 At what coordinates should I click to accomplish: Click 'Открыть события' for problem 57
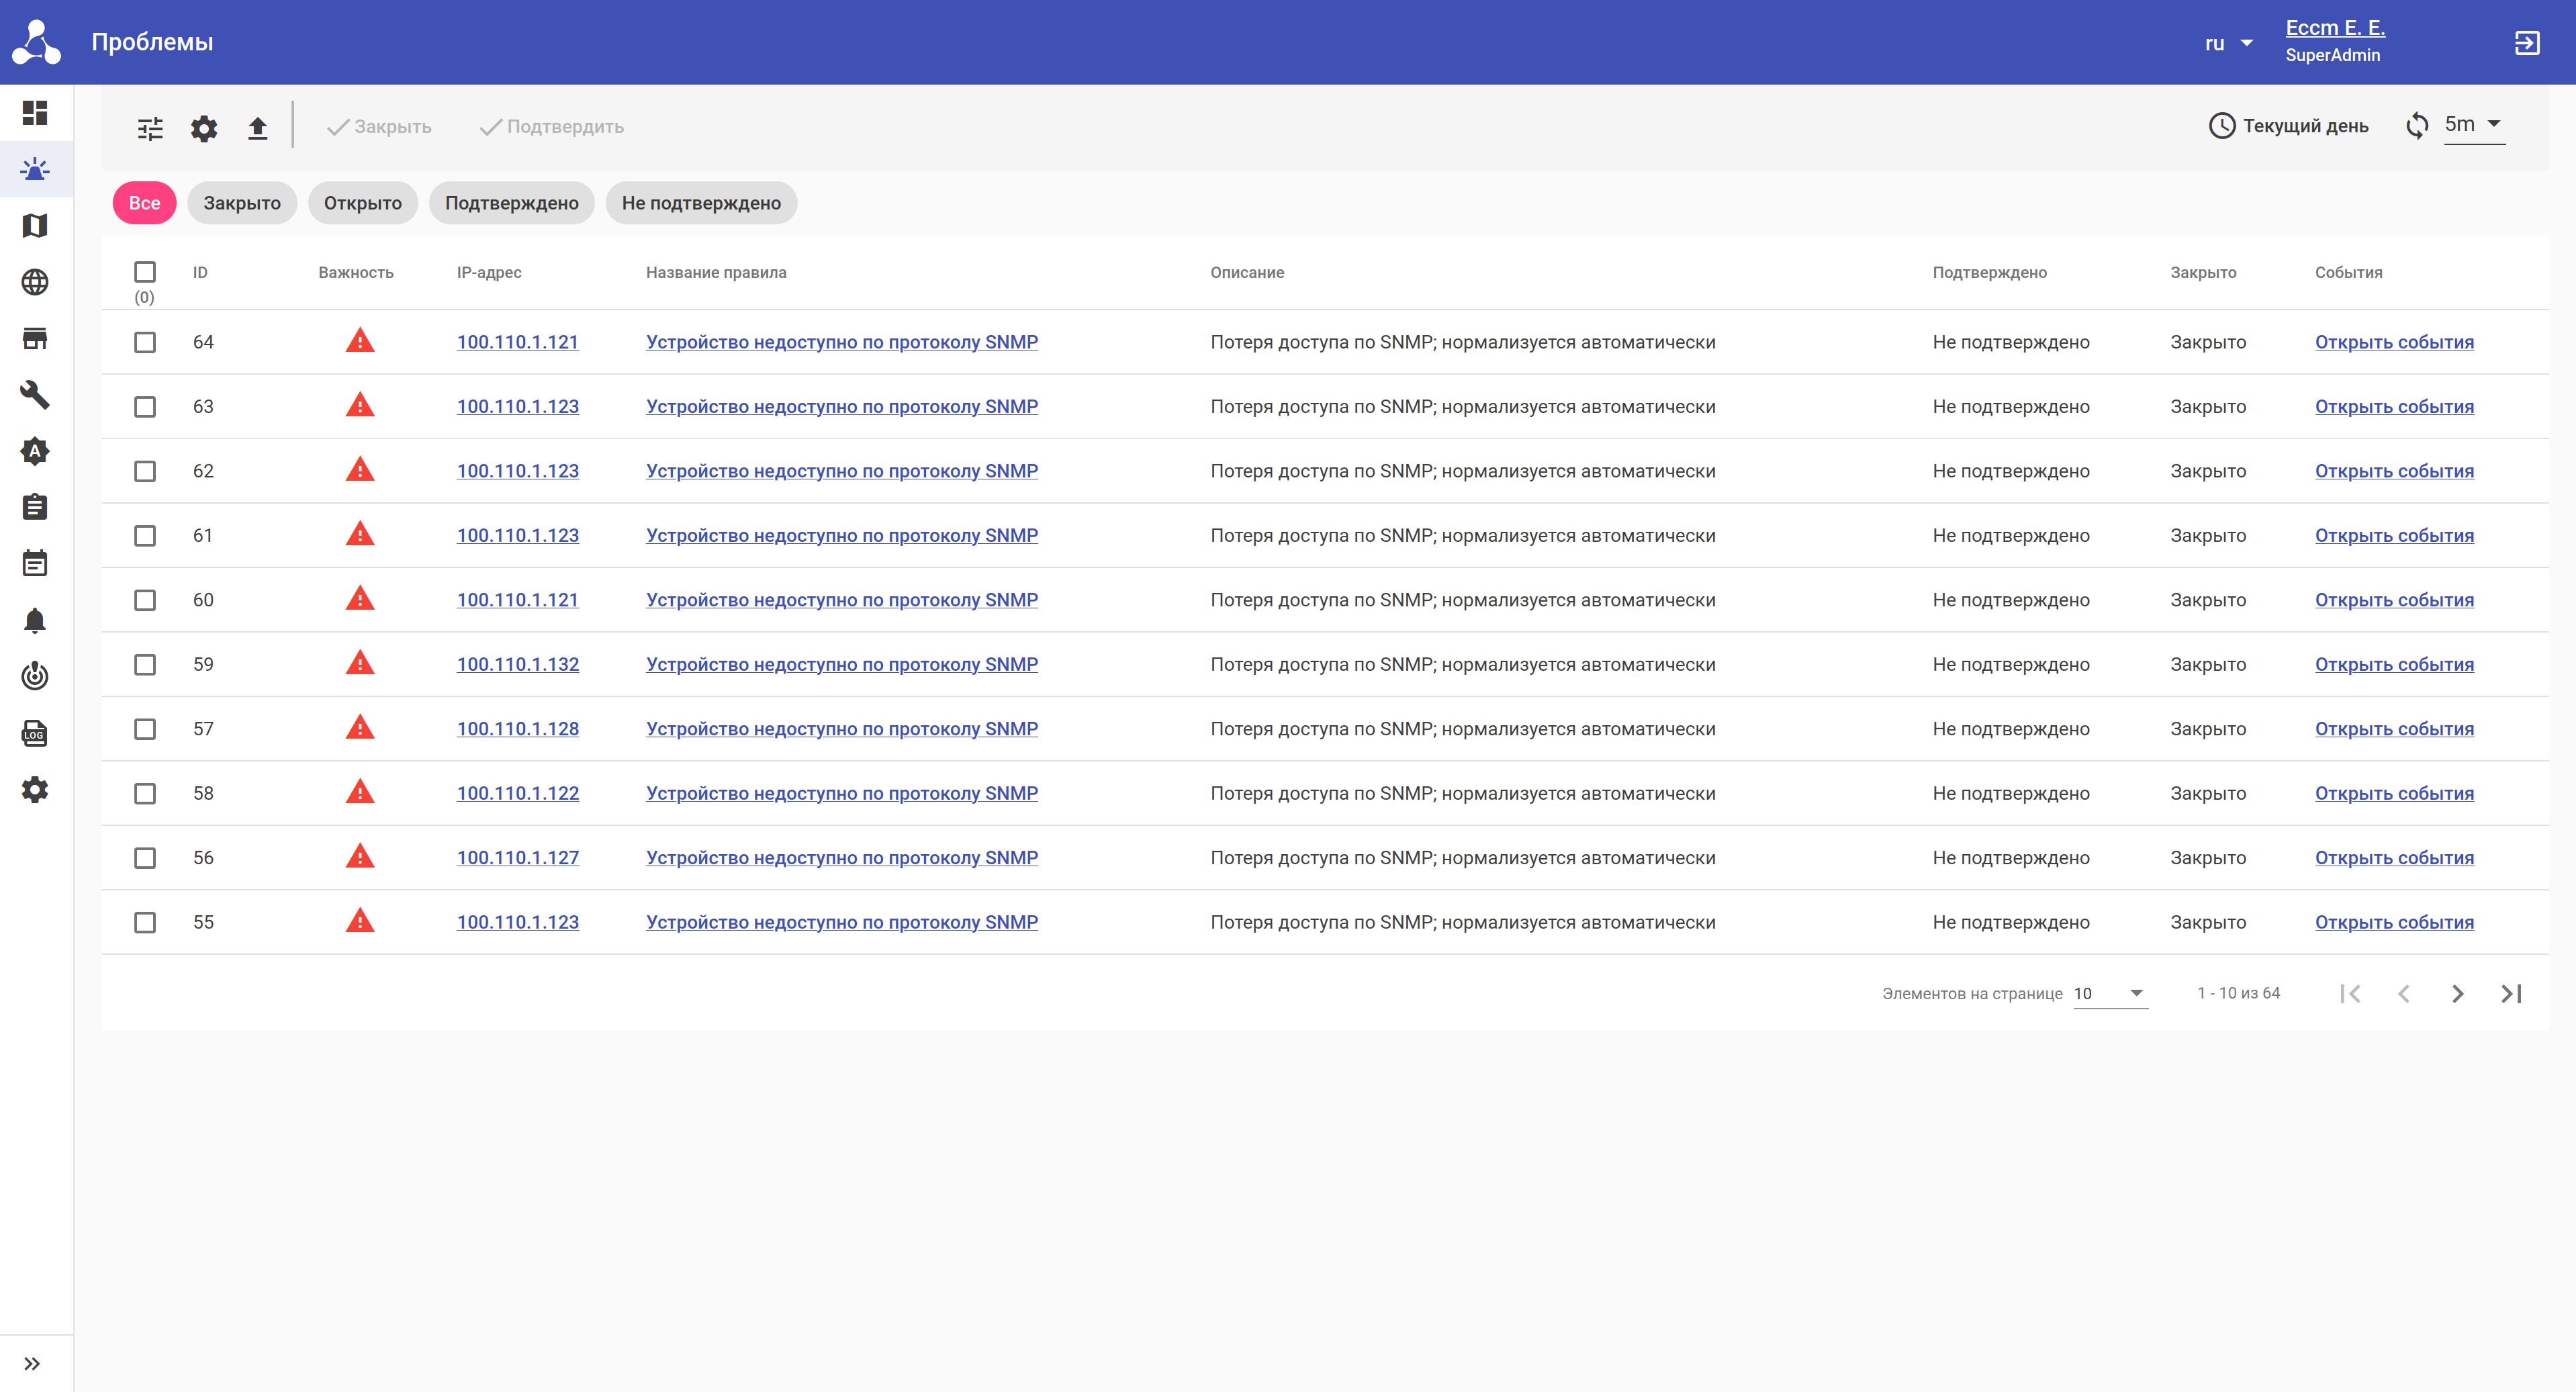pos(2393,729)
